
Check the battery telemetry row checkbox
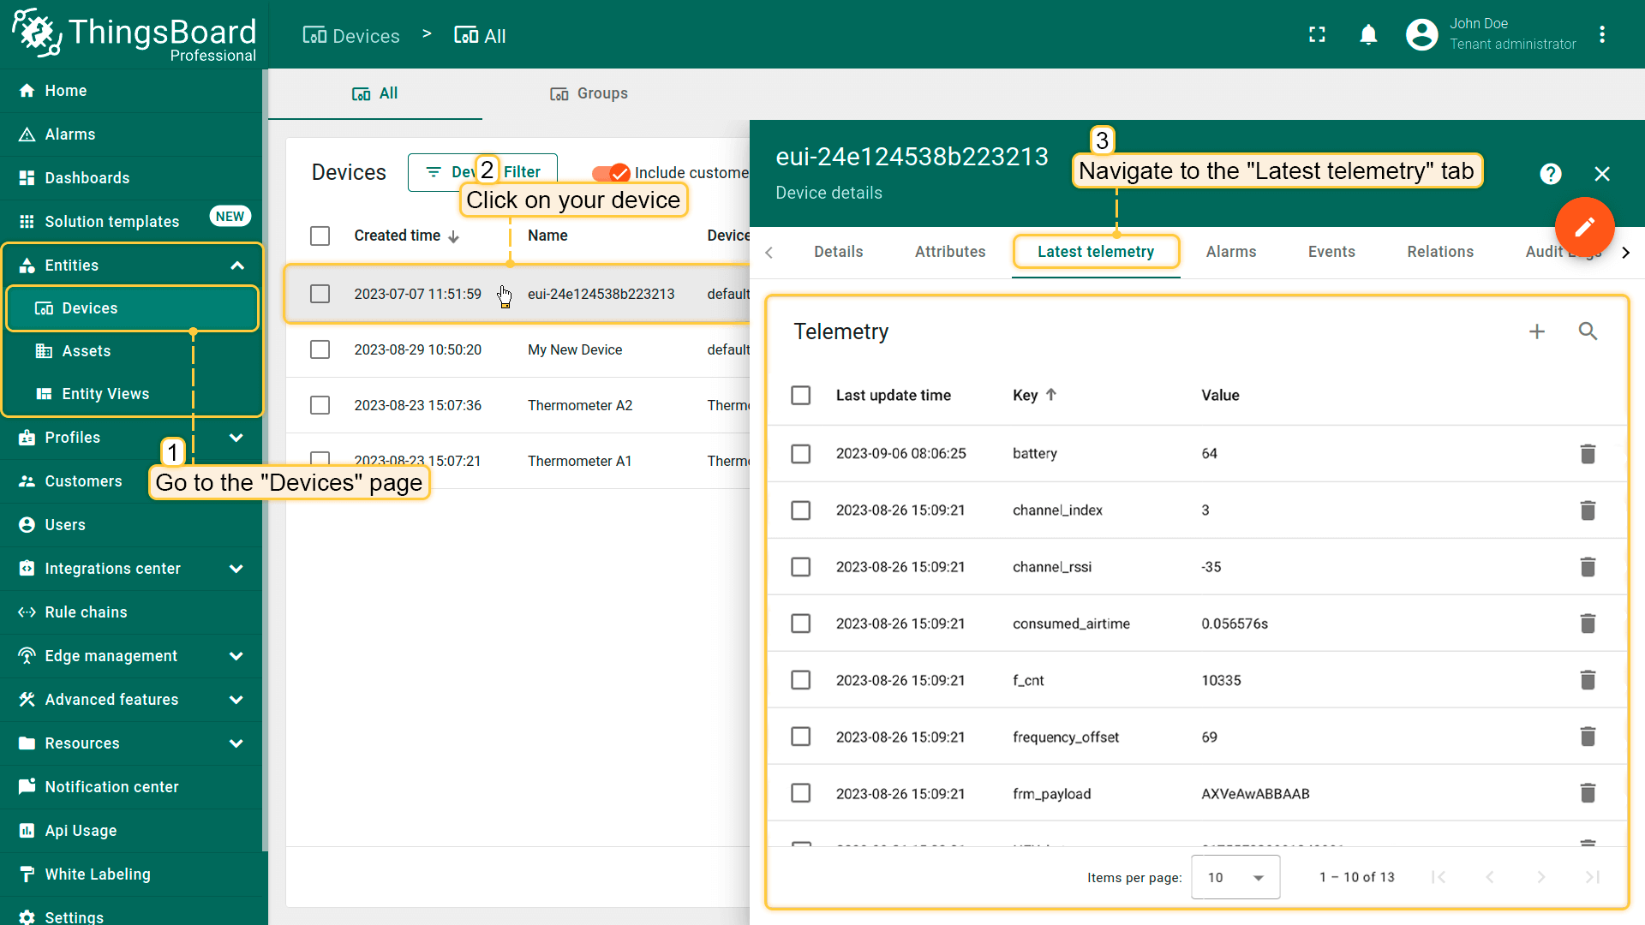[x=801, y=453]
